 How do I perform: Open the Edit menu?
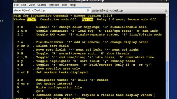[24, 5]
